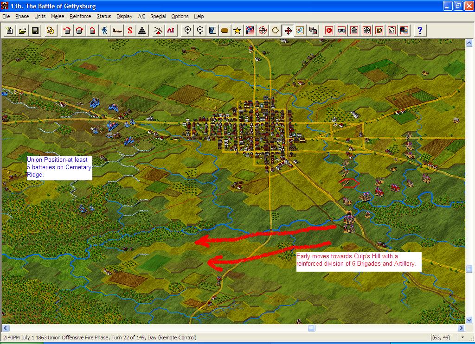Click the hexagon outline toolbar icon

coord(276,30)
